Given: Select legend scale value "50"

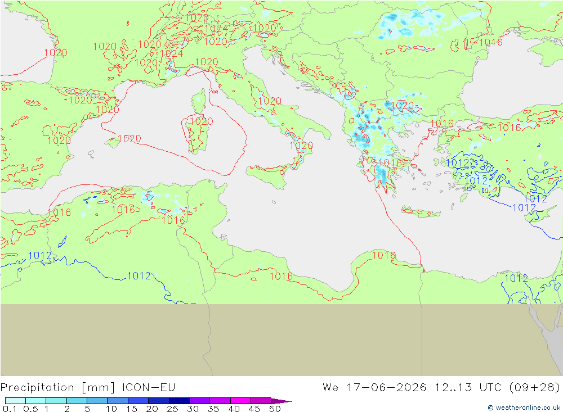Looking at the screenshot, I should 275,409.
